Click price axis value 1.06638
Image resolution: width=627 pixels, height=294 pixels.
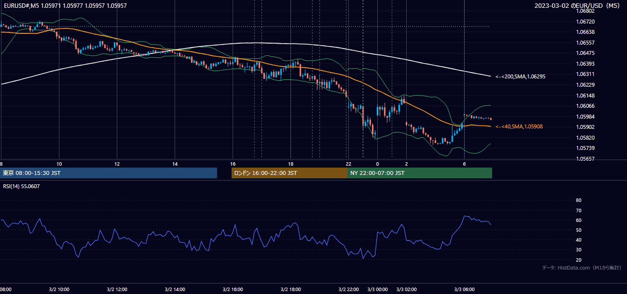[585, 32]
